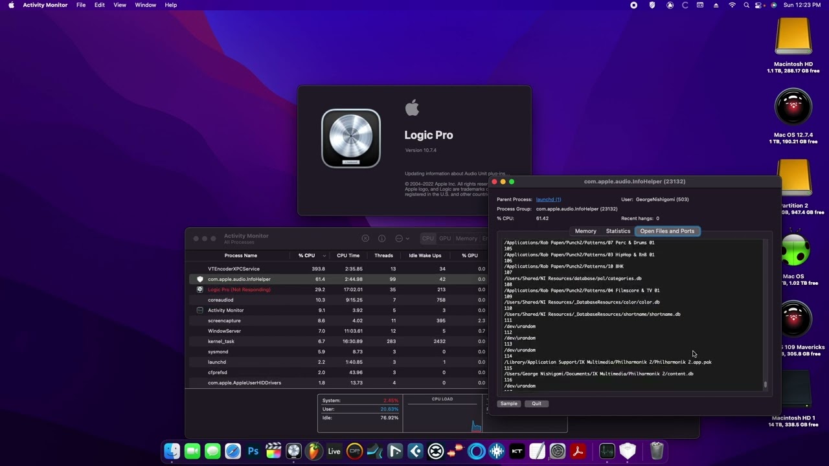Screen dimensions: 829x466
Task: Open Spotlight search in the menu bar
Action: pos(746,5)
